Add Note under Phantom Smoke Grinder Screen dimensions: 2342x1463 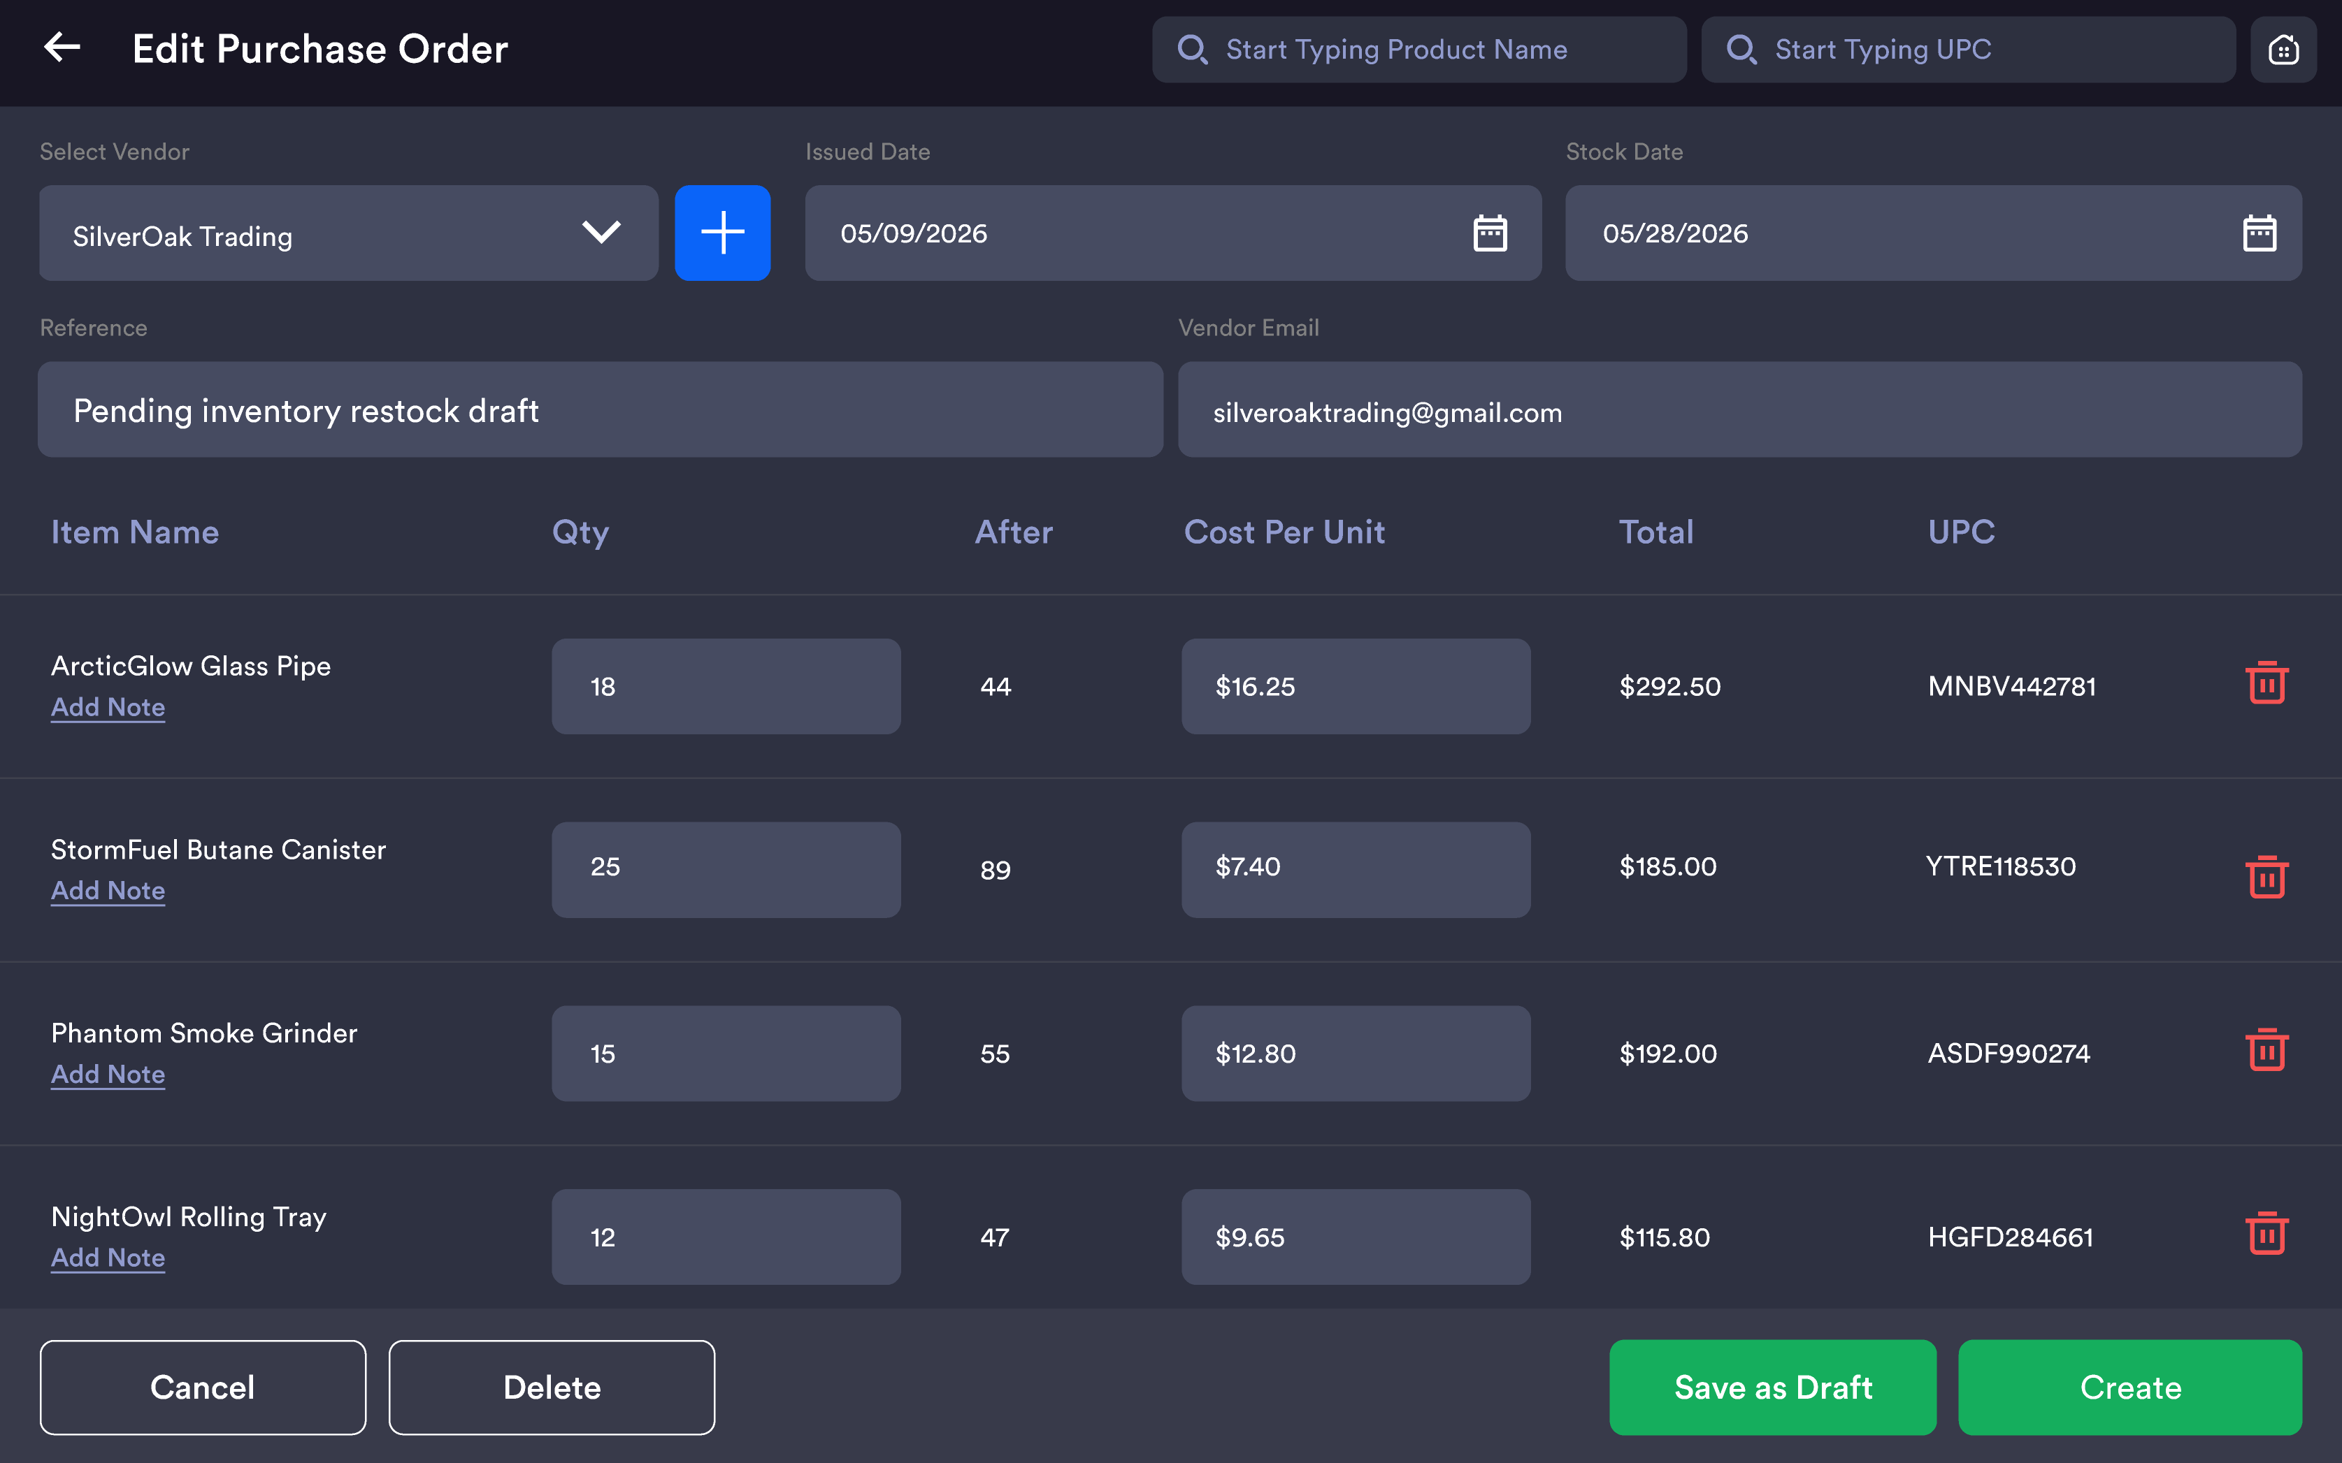[x=108, y=1074]
